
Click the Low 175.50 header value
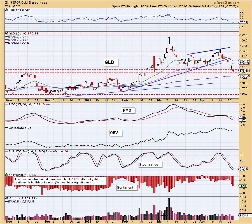coord(158,6)
